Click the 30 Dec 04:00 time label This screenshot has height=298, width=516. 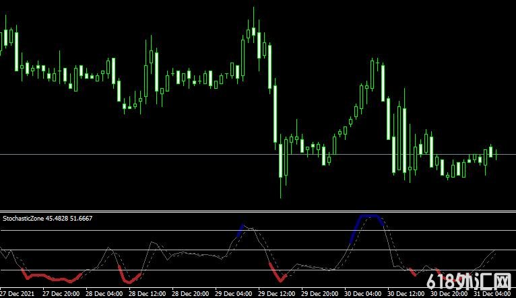tap(362, 293)
